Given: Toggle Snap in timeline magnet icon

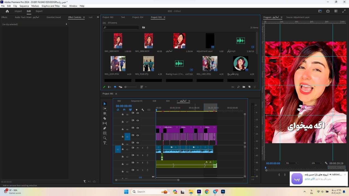Looking at the screenshot, I should (x=124, y=110).
